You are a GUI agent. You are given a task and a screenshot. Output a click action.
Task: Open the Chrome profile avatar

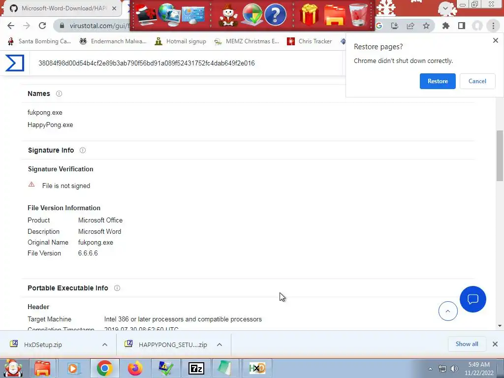(x=477, y=26)
